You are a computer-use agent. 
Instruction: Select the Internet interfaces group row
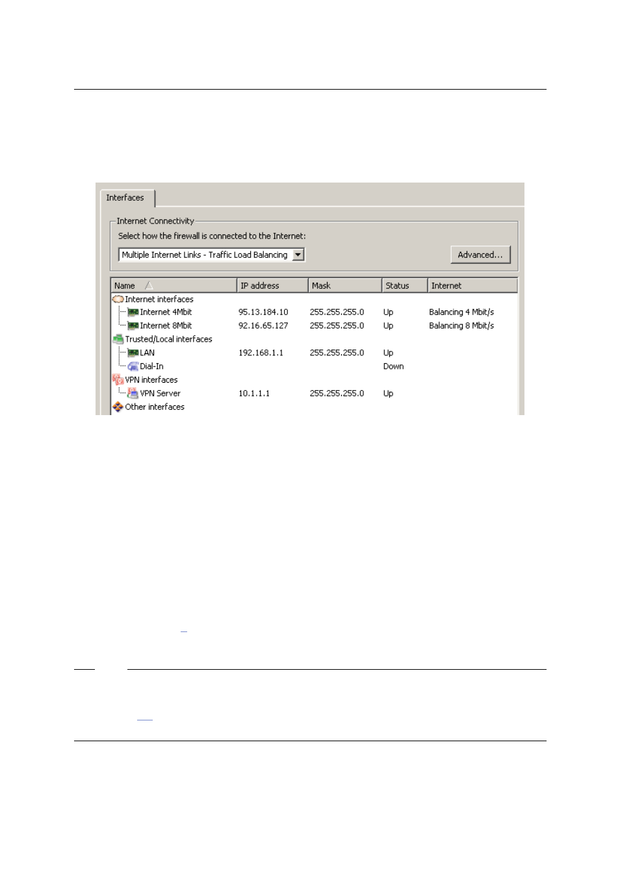(x=315, y=299)
